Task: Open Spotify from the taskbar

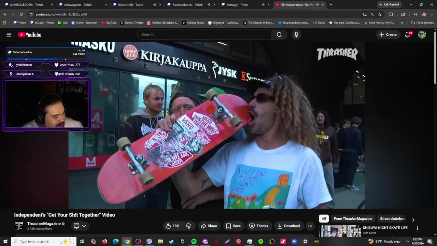Action: click(194, 242)
